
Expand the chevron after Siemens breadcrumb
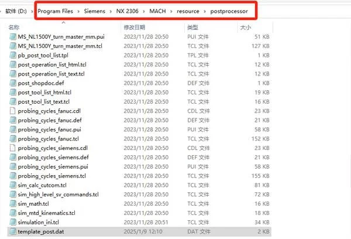(111, 11)
